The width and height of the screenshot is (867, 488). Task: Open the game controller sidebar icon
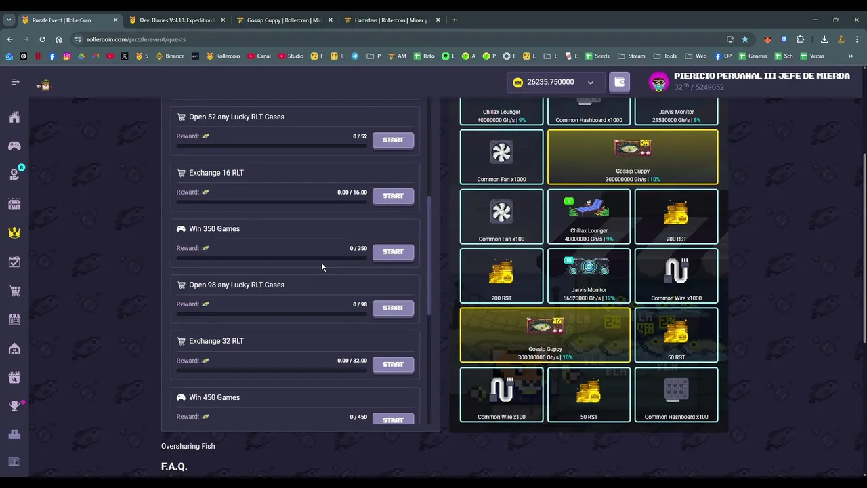point(14,146)
